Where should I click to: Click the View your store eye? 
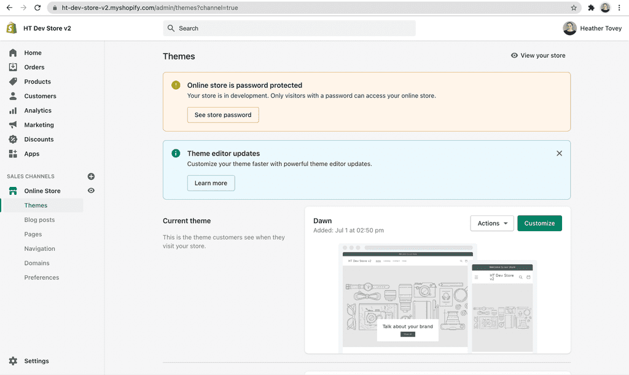click(x=514, y=55)
